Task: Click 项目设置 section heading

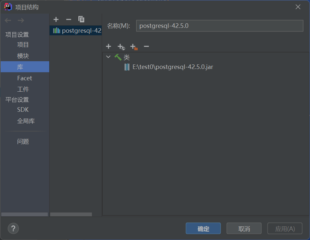Action: (x=17, y=35)
